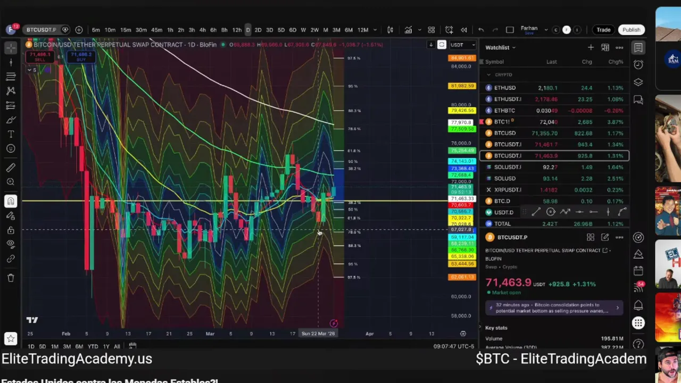Collapse the CRYPTO watchlist section
Viewport: 681px width, 383px height.
click(x=489, y=74)
